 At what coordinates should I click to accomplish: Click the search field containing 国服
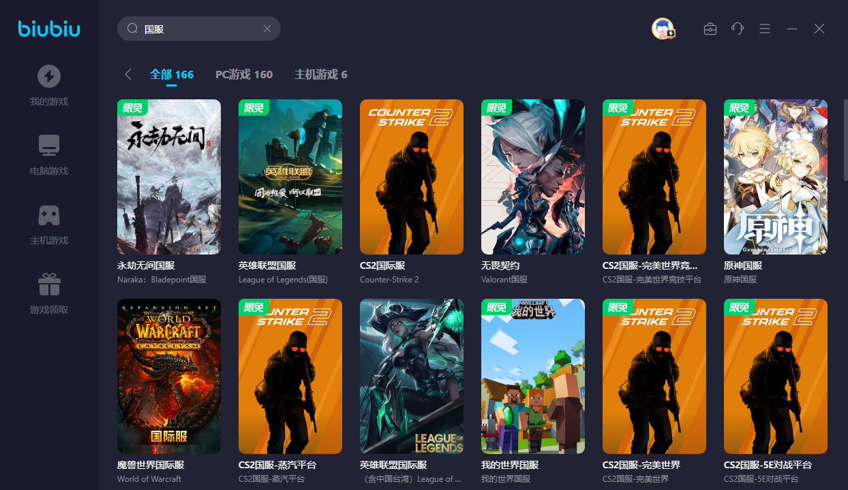click(198, 29)
